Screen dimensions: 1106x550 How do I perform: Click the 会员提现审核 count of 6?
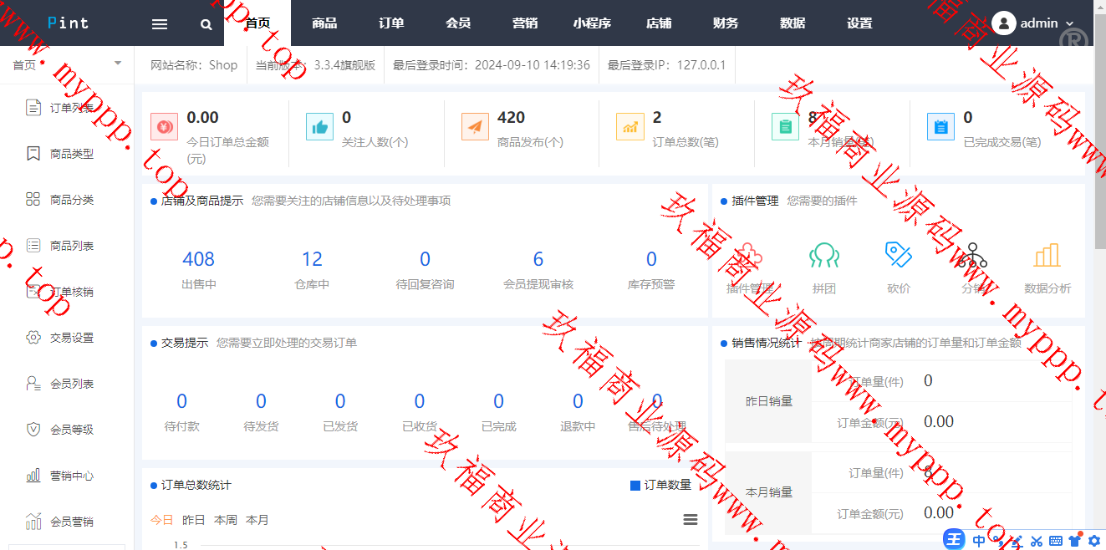tap(538, 259)
